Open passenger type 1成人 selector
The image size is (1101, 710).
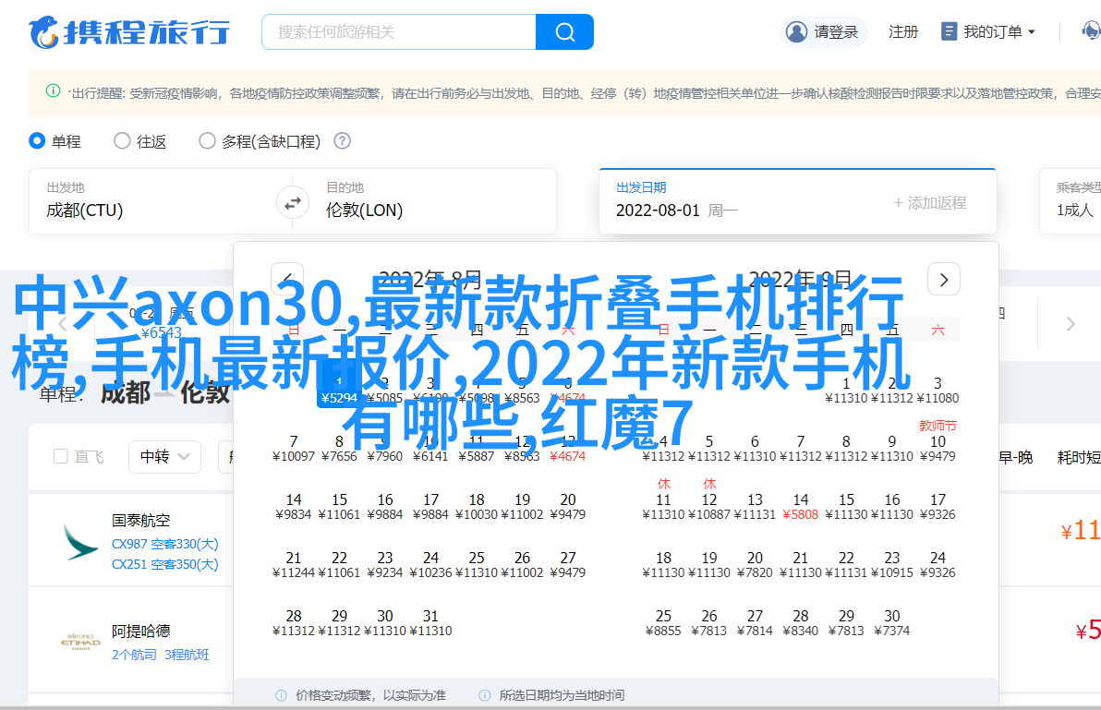click(1075, 210)
